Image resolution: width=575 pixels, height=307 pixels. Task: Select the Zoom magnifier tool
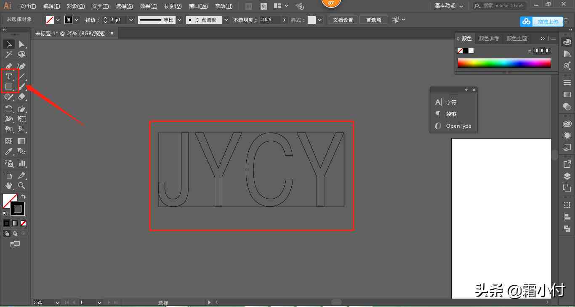click(x=21, y=186)
